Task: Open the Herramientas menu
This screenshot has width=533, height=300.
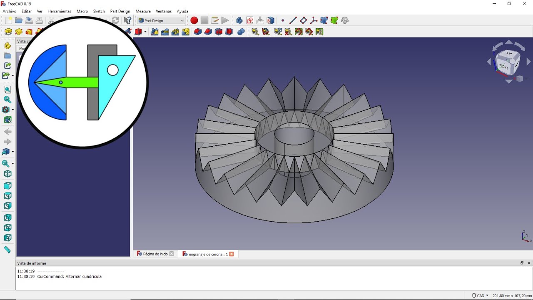Action: (60, 11)
